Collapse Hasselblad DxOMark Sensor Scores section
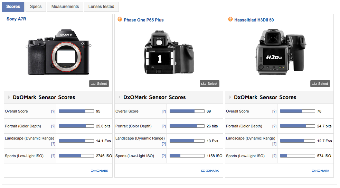 230,97
